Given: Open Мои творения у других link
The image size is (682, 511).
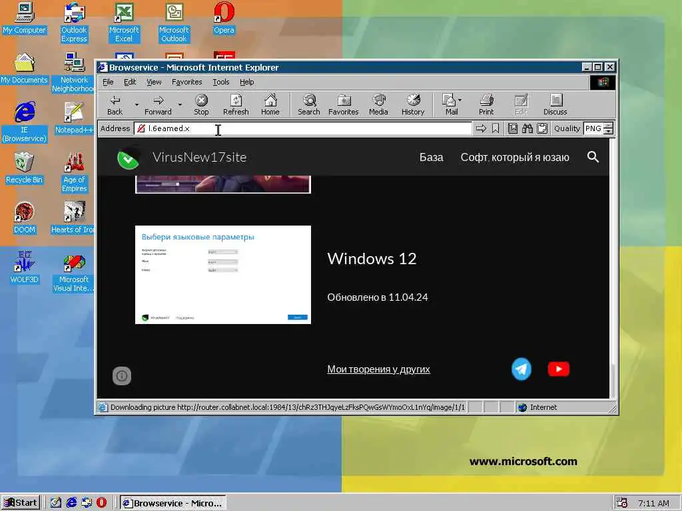Looking at the screenshot, I should pyautogui.click(x=378, y=369).
